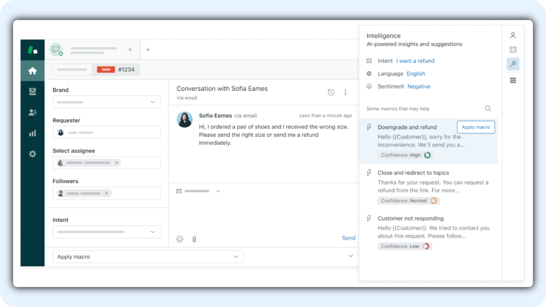
Task: Click the Apply macro button
Action: pyautogui.click(x=476, y=127)
